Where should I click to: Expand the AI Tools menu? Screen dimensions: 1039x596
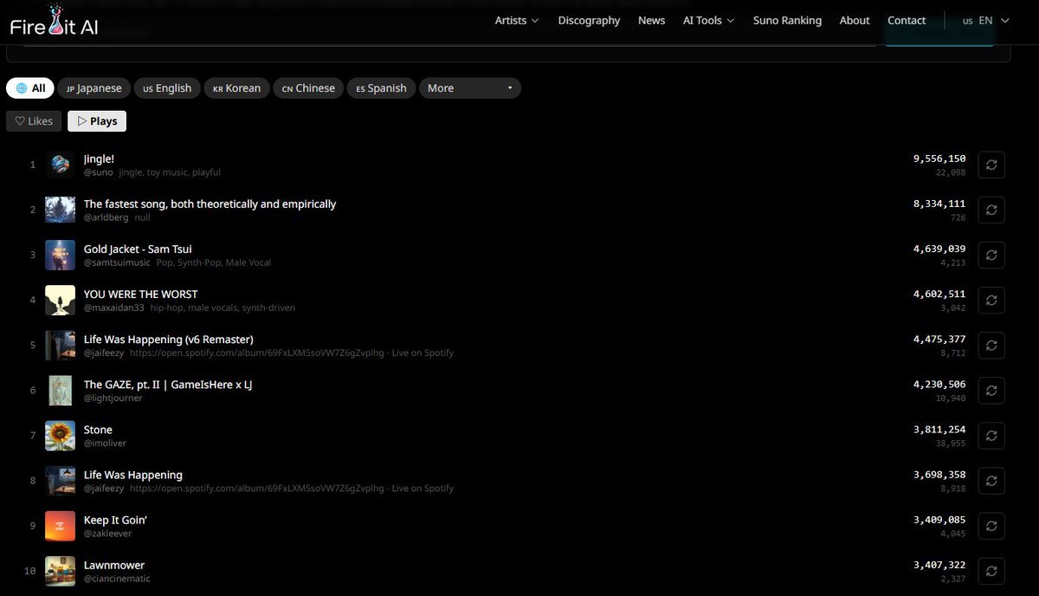[x=708, y=21]
